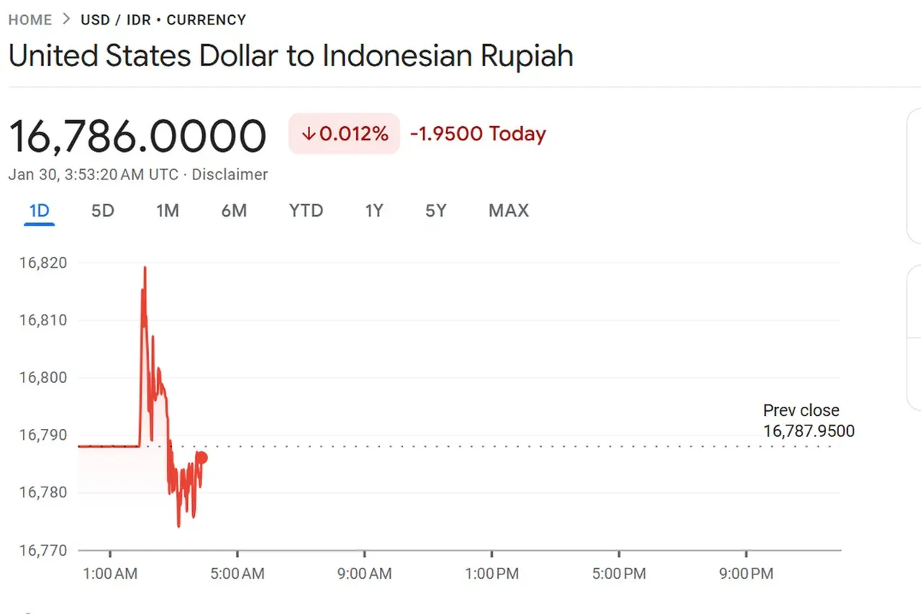
Task: Select the YTD range tab
Action: click(x=306, y=211)
